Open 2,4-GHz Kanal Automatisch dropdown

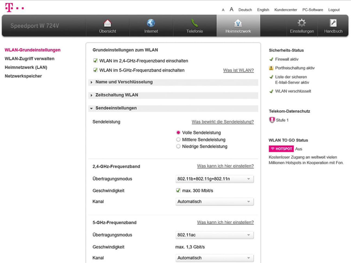click(x=214, y=202)
